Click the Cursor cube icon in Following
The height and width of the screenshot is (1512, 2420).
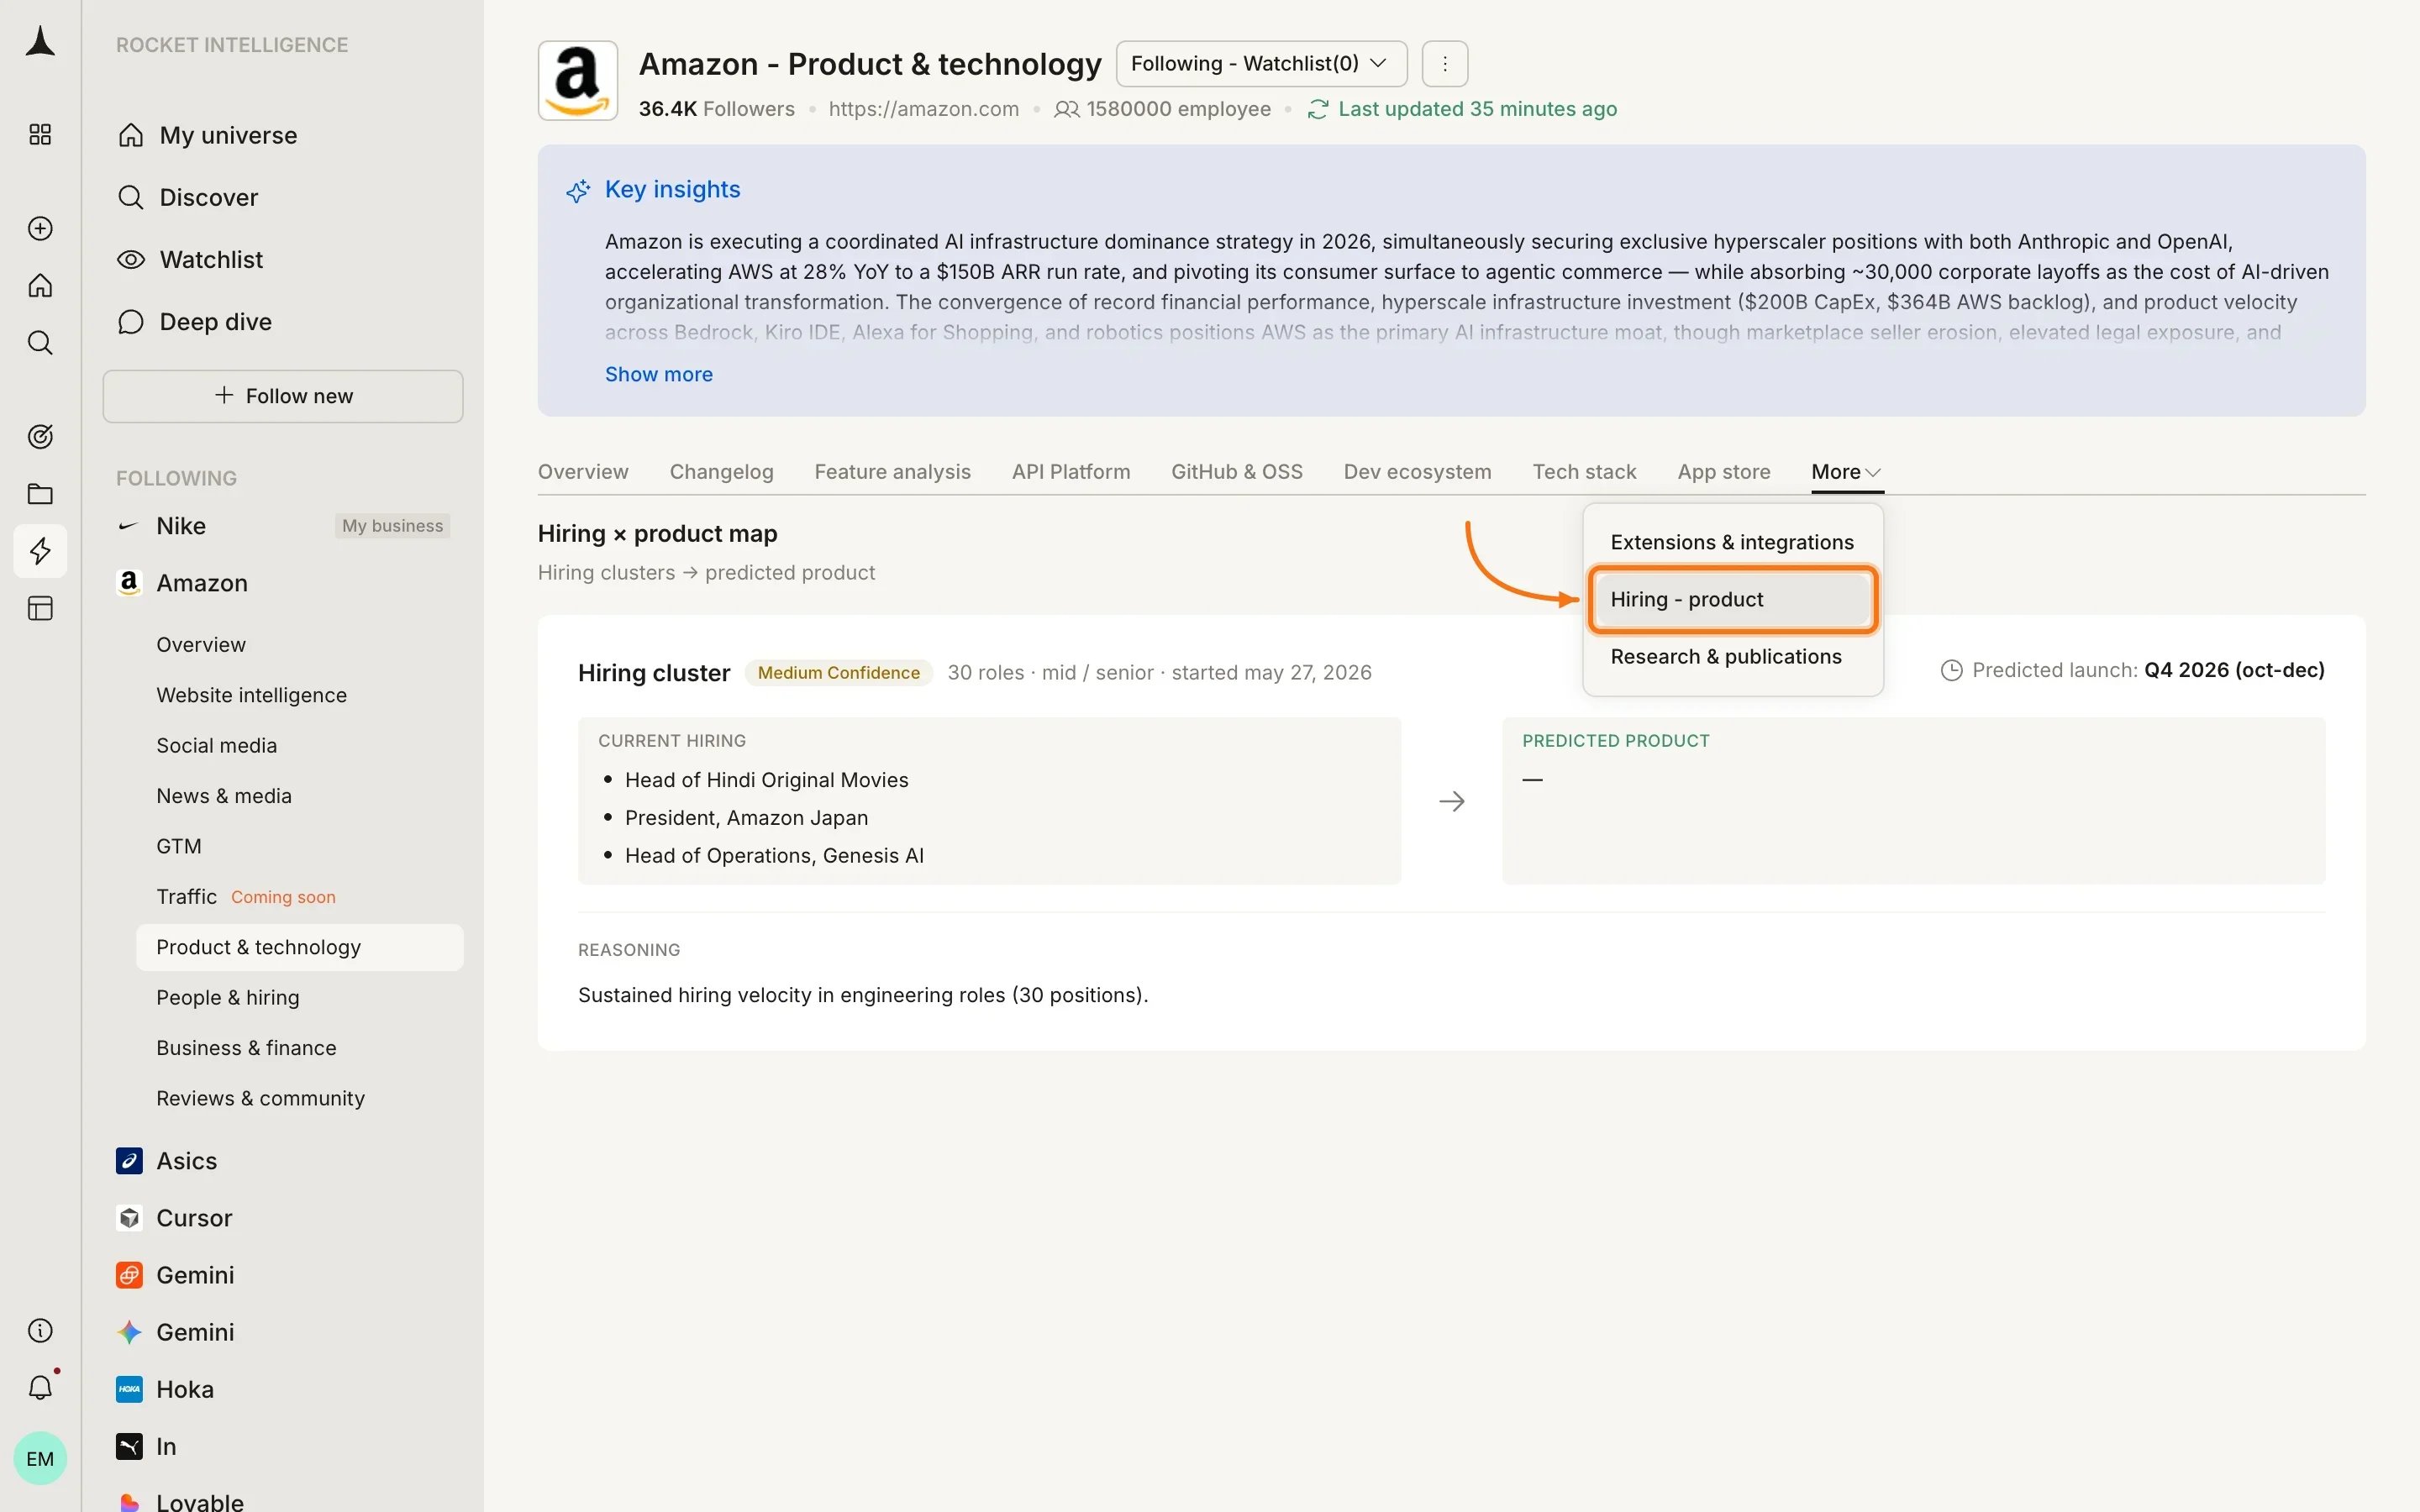129,1218
